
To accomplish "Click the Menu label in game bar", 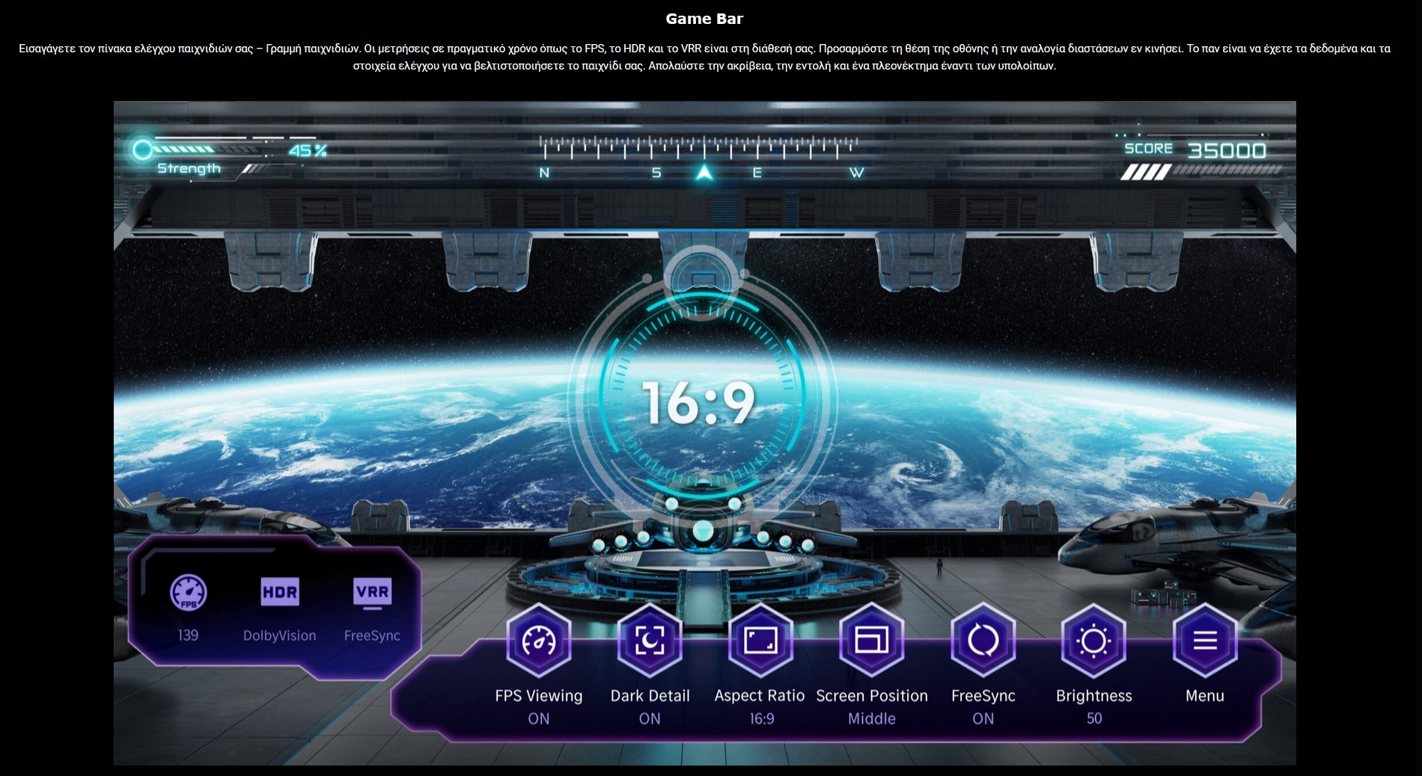I will tap(1205, 695).
